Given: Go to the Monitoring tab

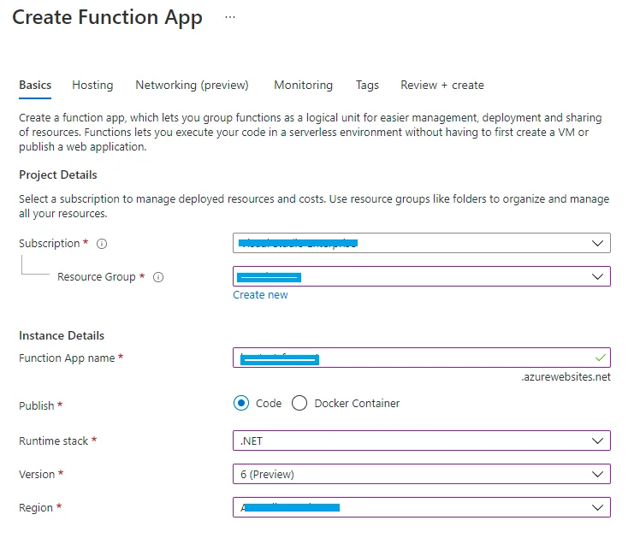Looking at the screenshot, I should pos(303,86).
